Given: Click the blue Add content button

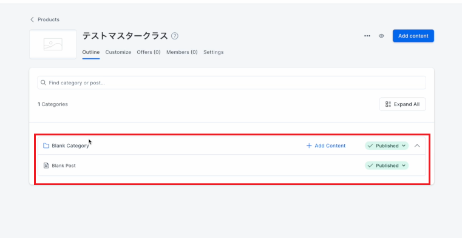Looking at the screenshot, I should [x=413, y=36].
